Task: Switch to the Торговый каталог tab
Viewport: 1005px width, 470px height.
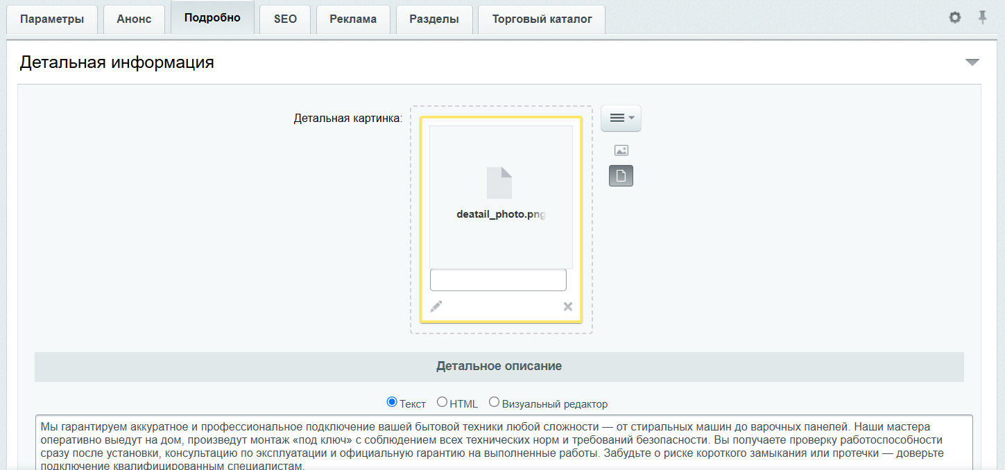Action: (542, 19)
